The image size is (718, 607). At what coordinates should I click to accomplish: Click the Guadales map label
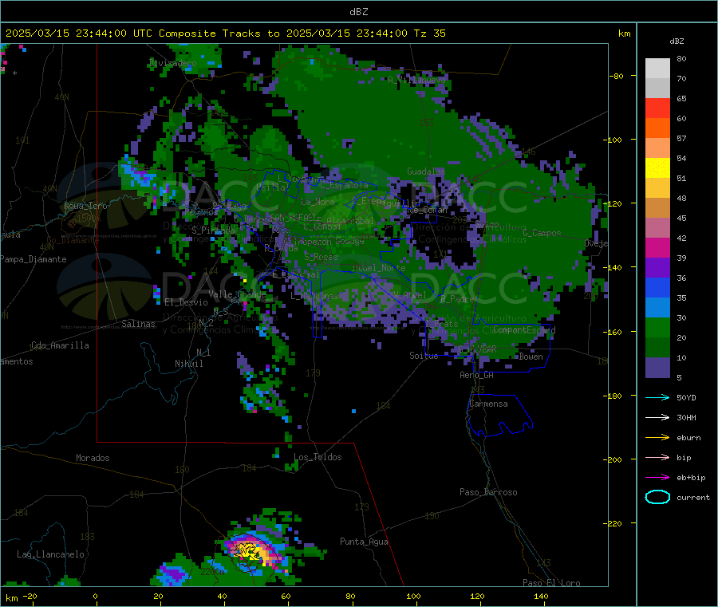point(426,171)
